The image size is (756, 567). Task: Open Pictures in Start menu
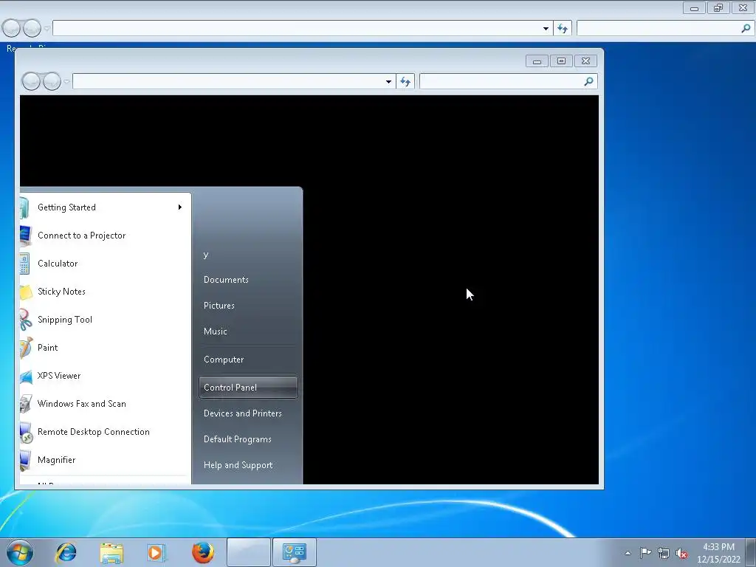tap(219, 306)
